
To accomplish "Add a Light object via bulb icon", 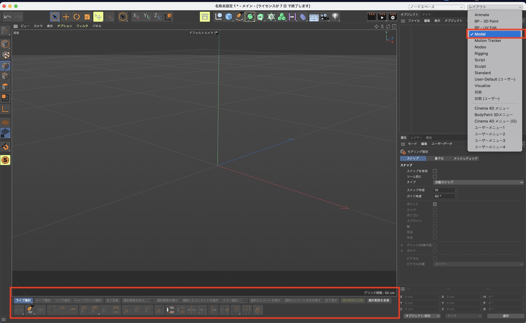I will pyautogui.click(x=335, y=17).
